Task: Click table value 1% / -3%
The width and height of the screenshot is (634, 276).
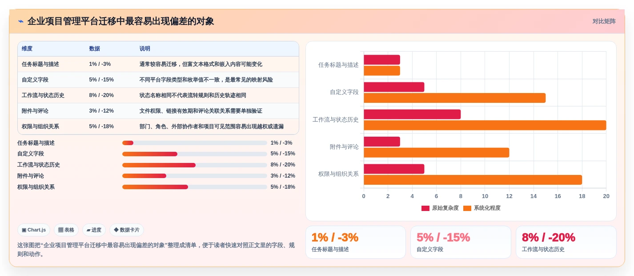Action: (x=100, y=64)
